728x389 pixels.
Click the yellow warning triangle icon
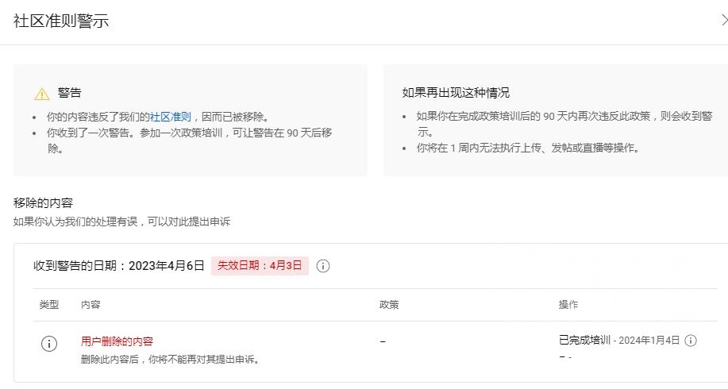click(42, 94)
